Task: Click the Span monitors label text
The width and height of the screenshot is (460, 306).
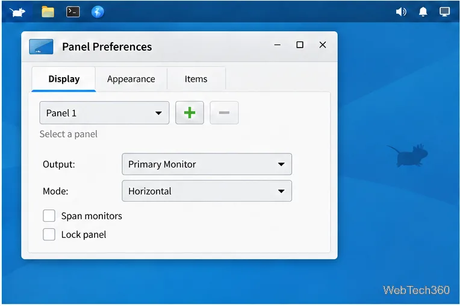Action: click(x=92, y=216)
